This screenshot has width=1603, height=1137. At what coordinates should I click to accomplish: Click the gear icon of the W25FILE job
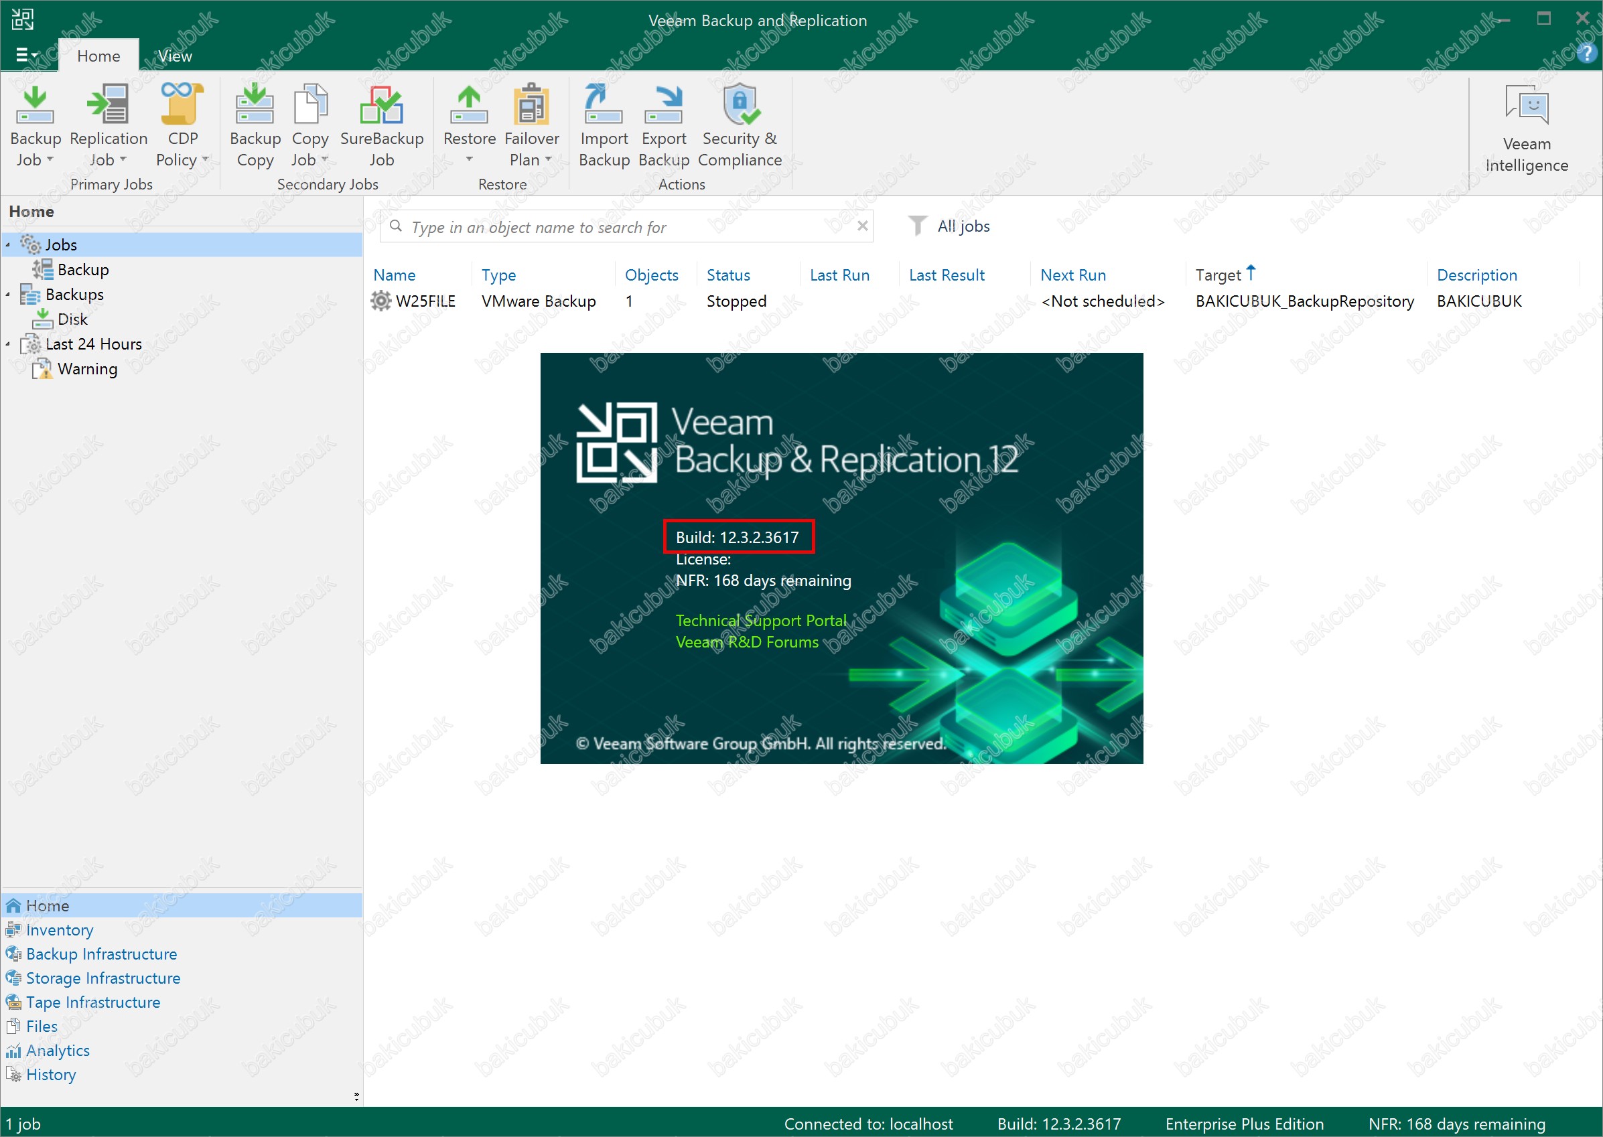(380, 301)
